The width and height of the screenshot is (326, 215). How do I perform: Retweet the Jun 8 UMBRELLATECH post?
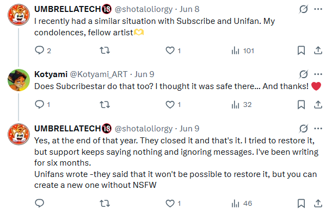point(104,50)
